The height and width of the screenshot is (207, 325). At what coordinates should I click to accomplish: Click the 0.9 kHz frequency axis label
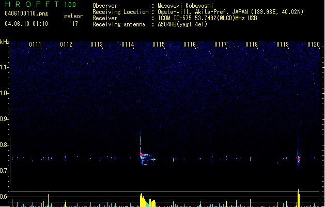click(x=4, y=119)
